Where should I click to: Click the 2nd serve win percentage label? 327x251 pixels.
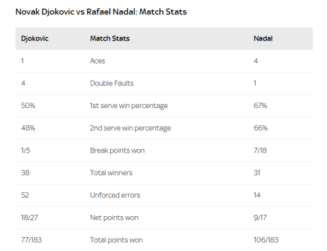point(130,128)
